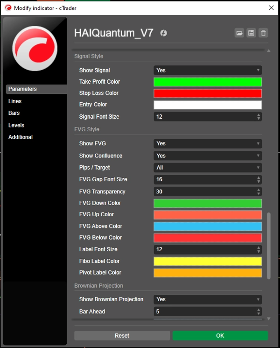
Task: Pick the Take Profit Color swatch
Action: click(x=208, y=82)
